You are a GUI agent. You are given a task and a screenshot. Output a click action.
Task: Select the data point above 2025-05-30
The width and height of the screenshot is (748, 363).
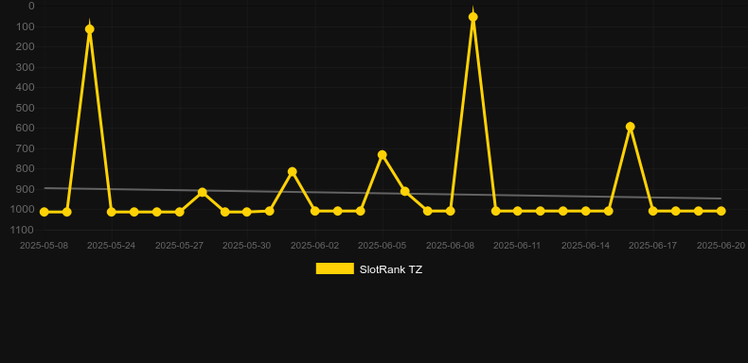pos(246,212)
